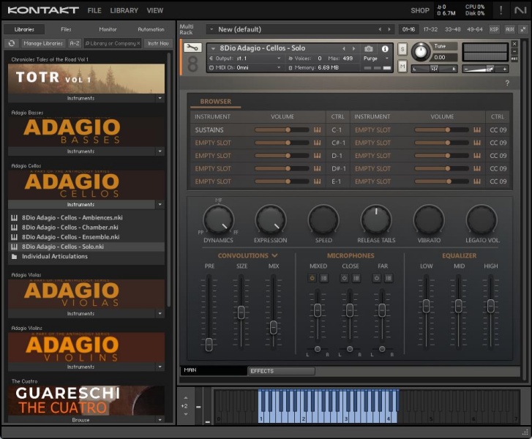Click the keyboard icon in Sustains row
The width and height of the screenshot is (532, 439).
[x=318, y=130]
